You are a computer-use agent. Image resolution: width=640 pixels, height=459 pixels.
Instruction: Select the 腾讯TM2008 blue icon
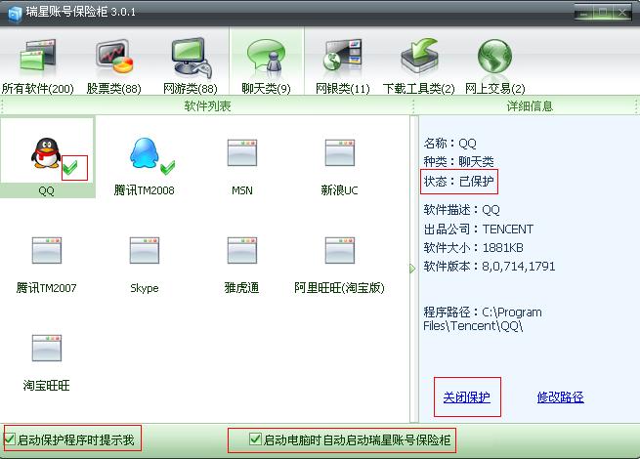coord(144,153)
